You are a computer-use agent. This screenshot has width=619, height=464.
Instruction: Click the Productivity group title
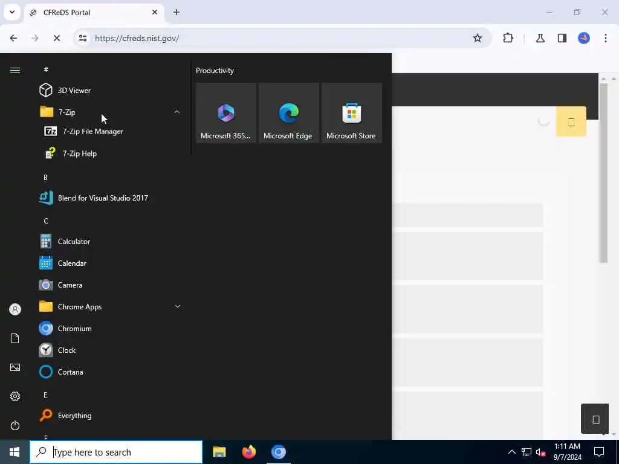pyautogui.click(x=215, y=71)
